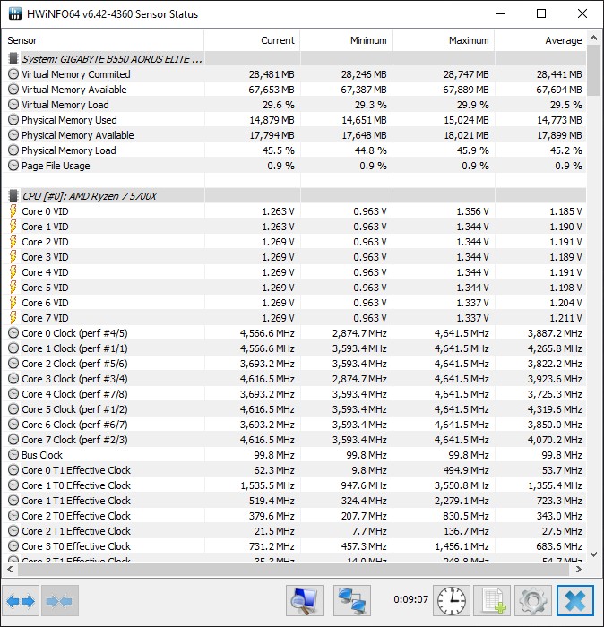
Task: Select Core 1 T1 Effective Clock row
Action: [x=295, y=500]
